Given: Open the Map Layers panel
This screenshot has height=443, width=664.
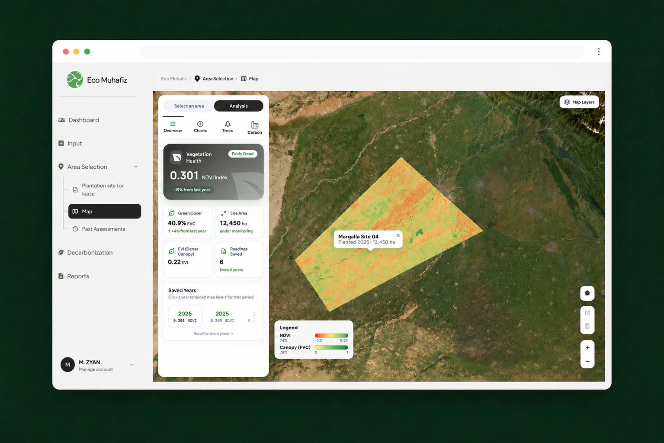Looking at the screenshot, I should pyautogui.click(x=579, y=102).
